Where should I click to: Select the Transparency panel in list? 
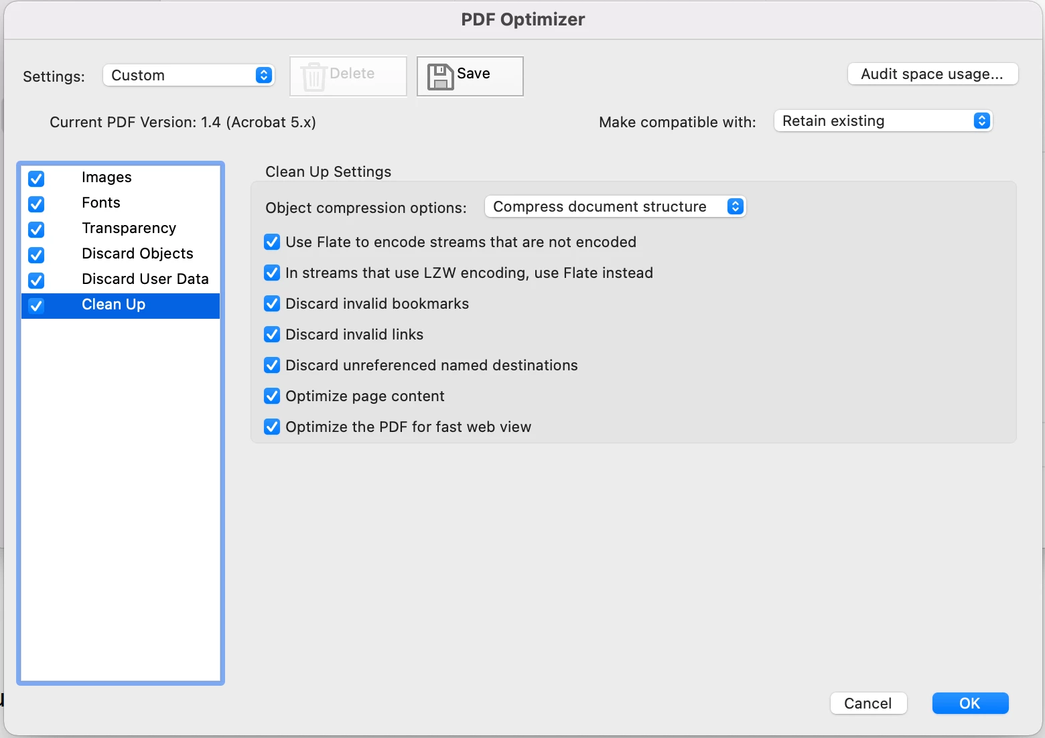[x=121, y=228]
